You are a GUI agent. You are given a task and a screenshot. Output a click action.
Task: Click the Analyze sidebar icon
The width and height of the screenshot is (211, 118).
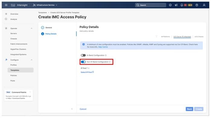pos(6,19)
